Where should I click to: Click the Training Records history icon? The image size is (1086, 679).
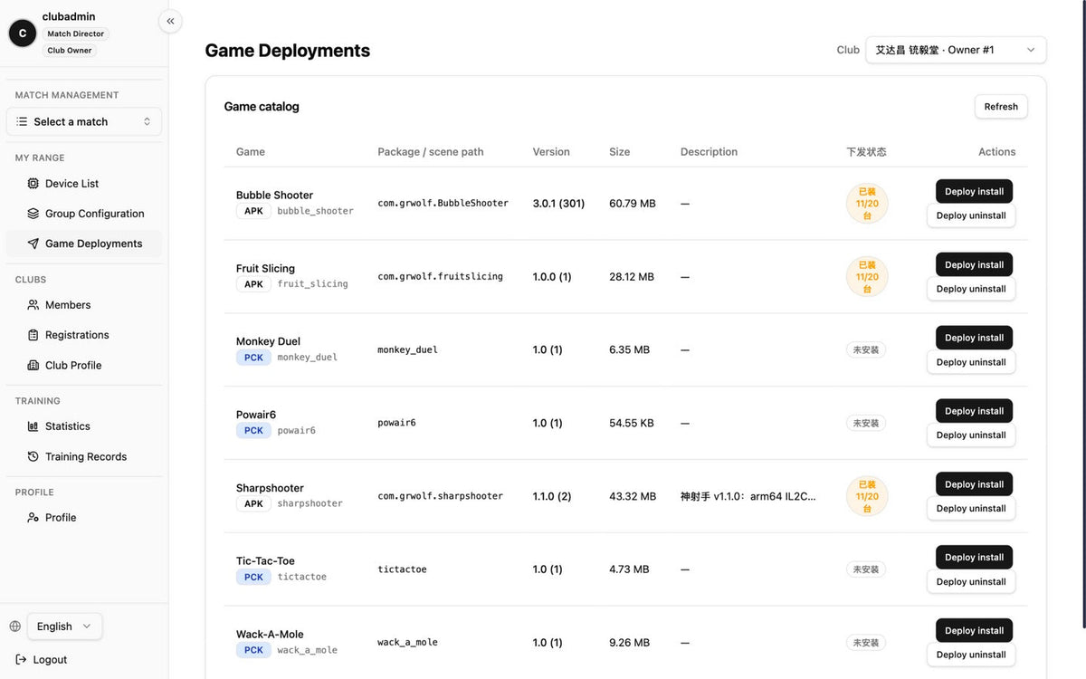pyautogui.click(x=33, y=457)
